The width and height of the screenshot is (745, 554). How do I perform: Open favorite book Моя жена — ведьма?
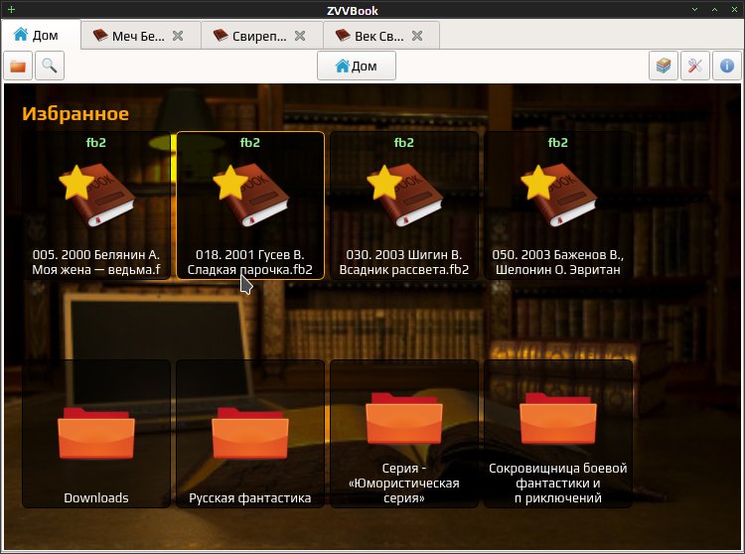pos(96,206)
